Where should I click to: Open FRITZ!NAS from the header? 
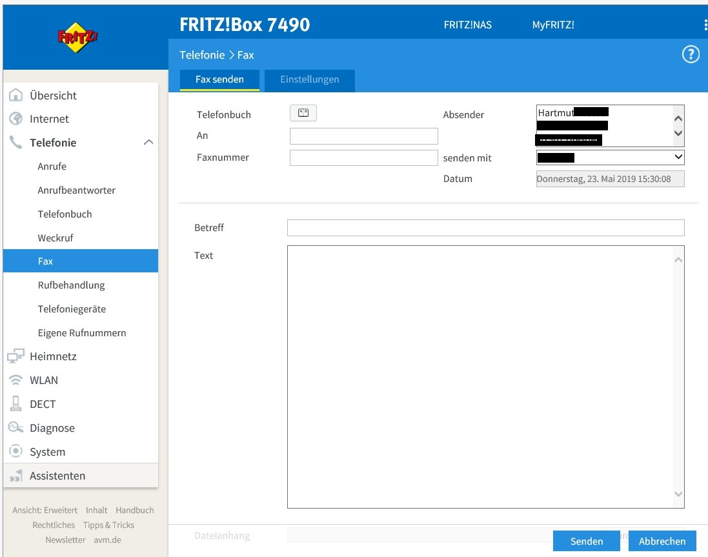coord(467,25)
